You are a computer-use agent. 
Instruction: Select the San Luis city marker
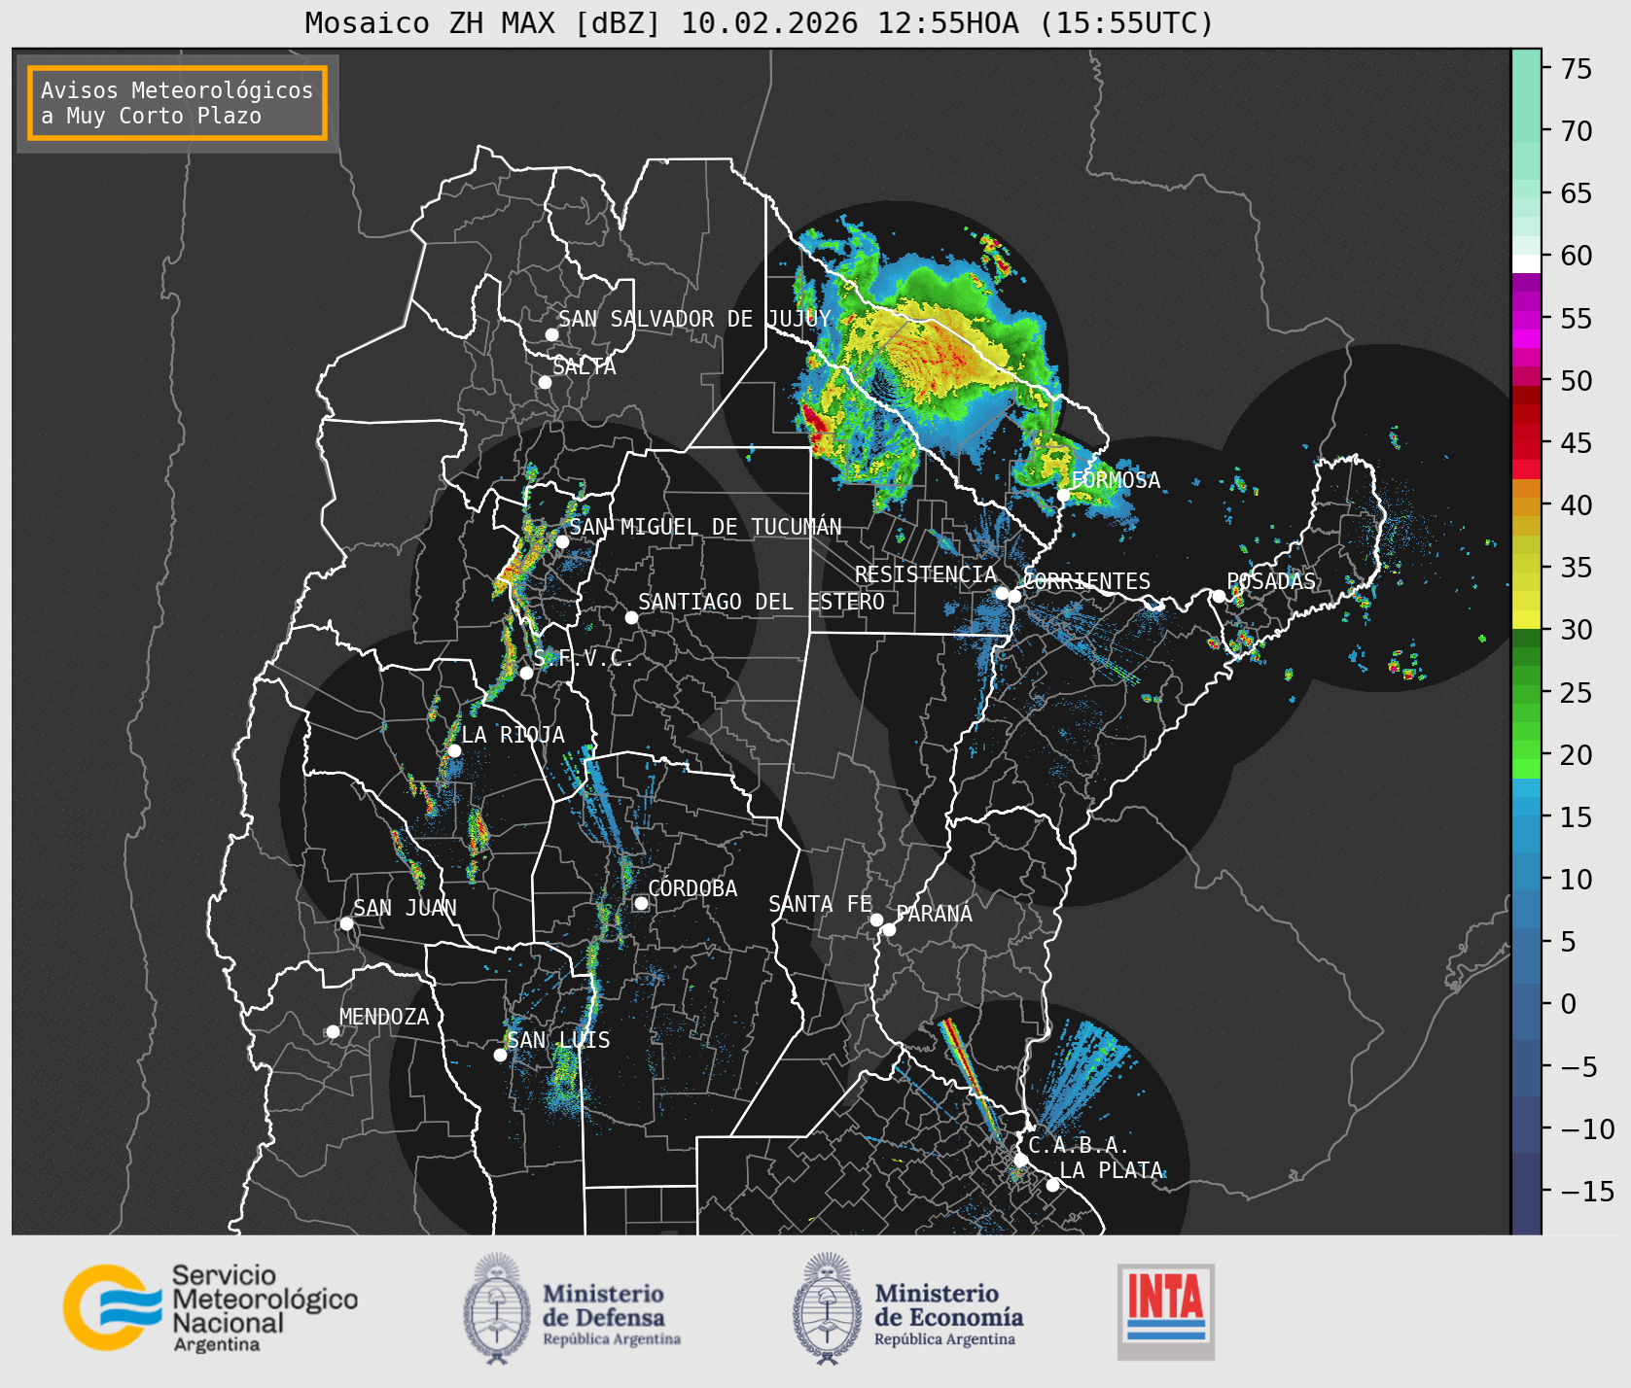500,1055
